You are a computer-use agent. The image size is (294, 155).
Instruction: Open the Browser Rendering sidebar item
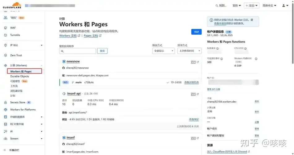(x=16, y=91)
